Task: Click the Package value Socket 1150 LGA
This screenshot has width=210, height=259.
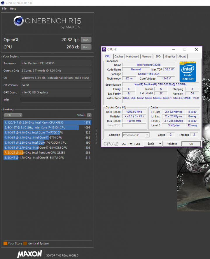Action: click(148, 74)
